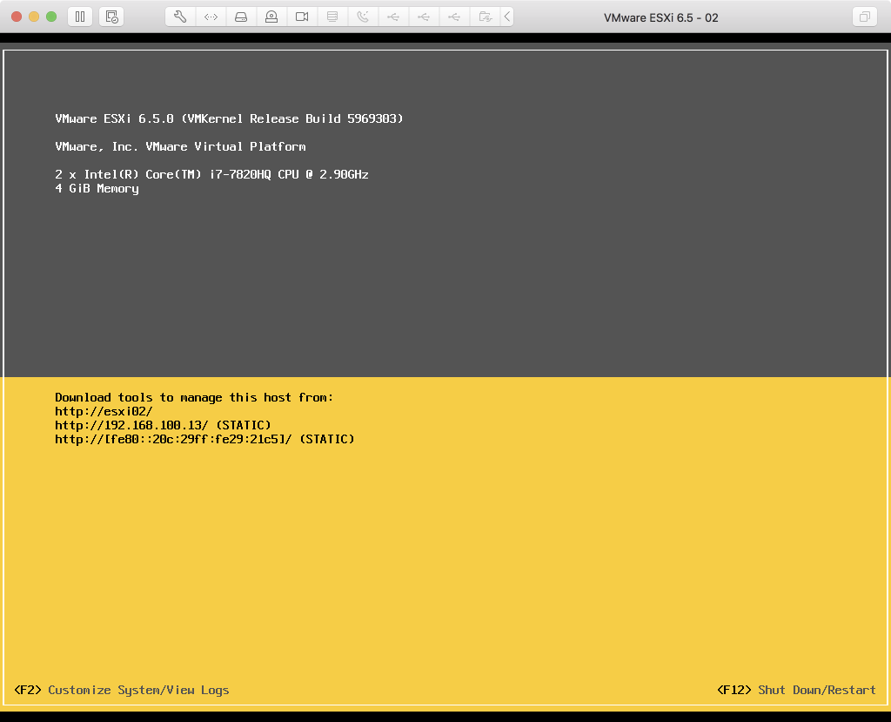891x722 pixels.
Task: Click the greyed-out stacked-lines device icon
Action: pyautogui.click(x=332, y=17)
